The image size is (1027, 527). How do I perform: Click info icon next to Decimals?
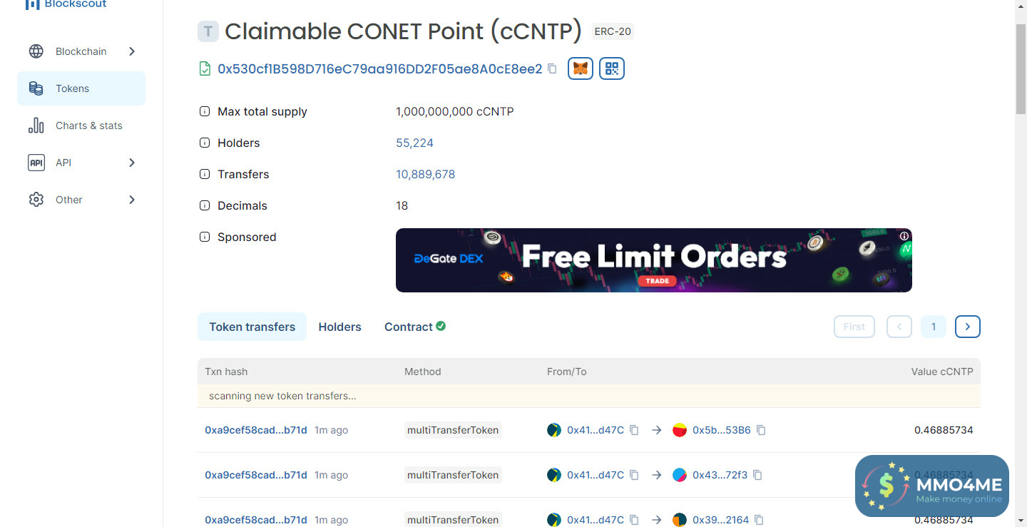pyautogui.click(x=205, y=205)
